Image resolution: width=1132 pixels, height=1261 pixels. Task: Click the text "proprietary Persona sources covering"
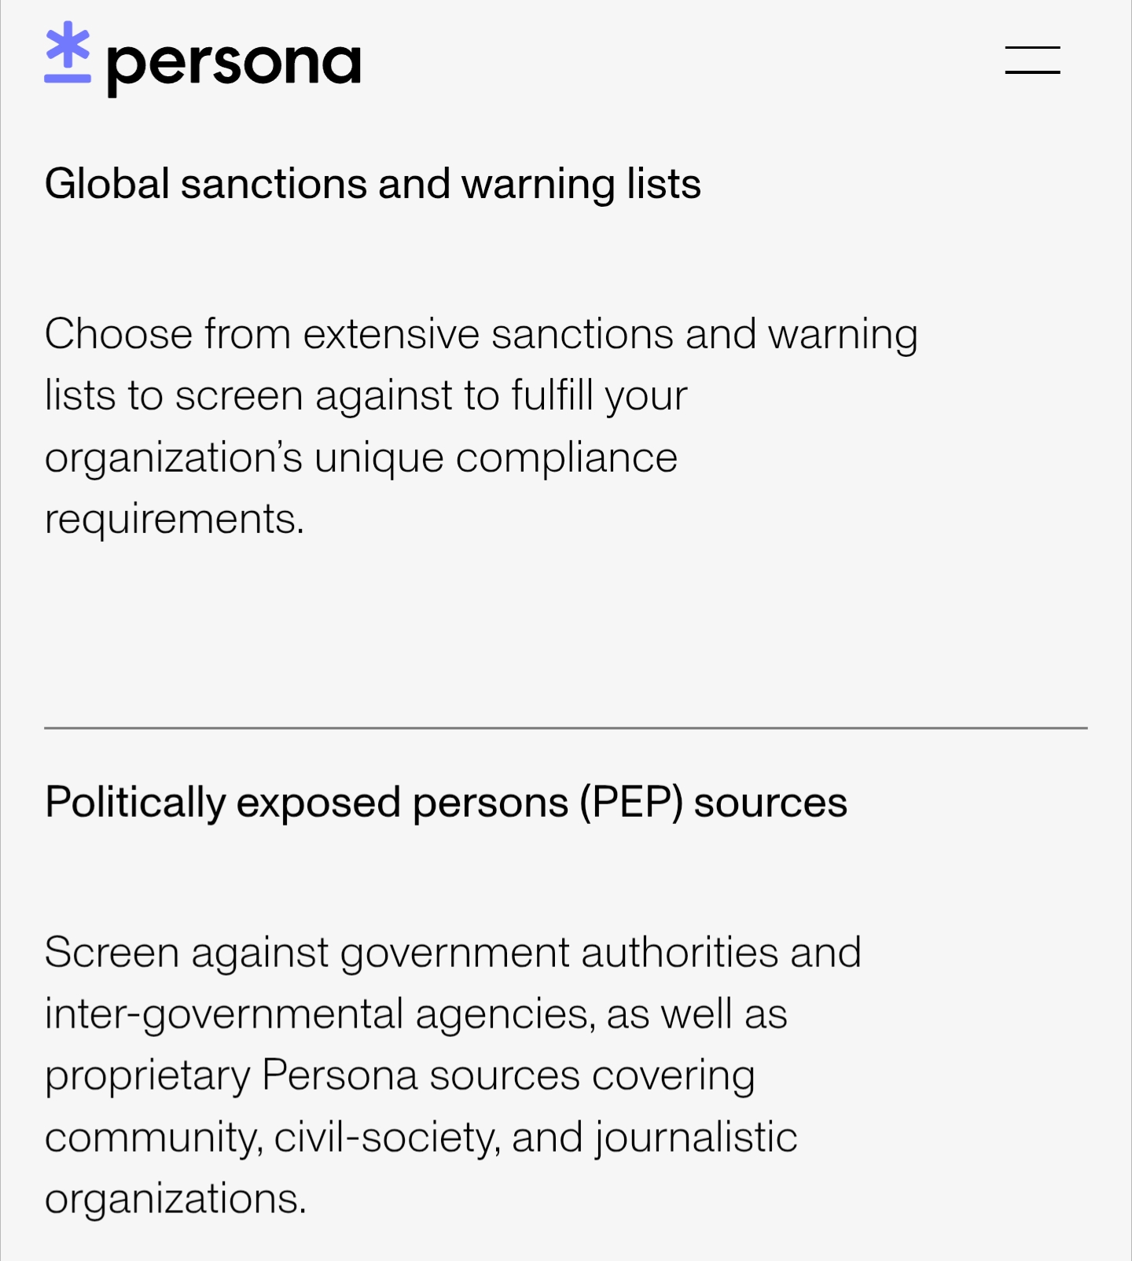click(x=399, y=1075)
